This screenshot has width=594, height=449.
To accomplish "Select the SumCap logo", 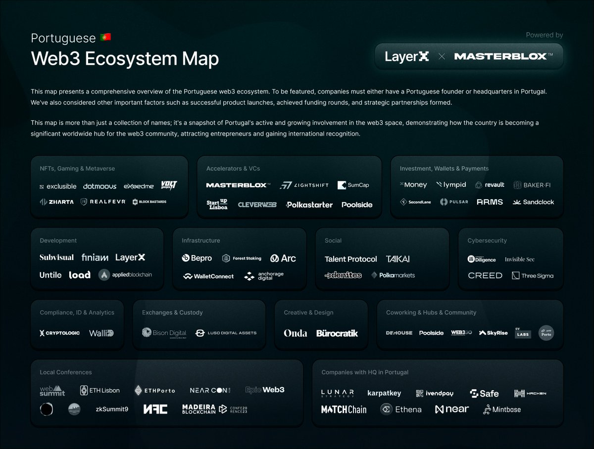I will pyautogui.click(x=353, y=185).
